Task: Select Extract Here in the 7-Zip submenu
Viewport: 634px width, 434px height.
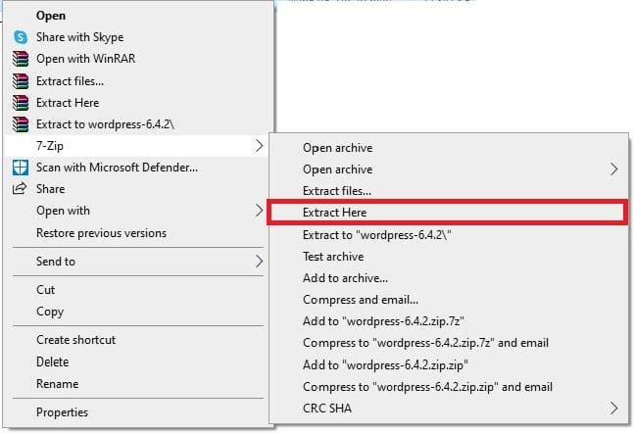Action: pos(335,212)
